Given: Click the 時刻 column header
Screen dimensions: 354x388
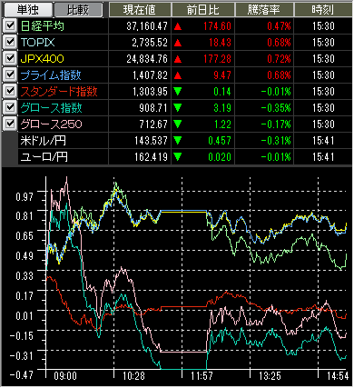Looking at the screenshot, I should click(323, 10).
